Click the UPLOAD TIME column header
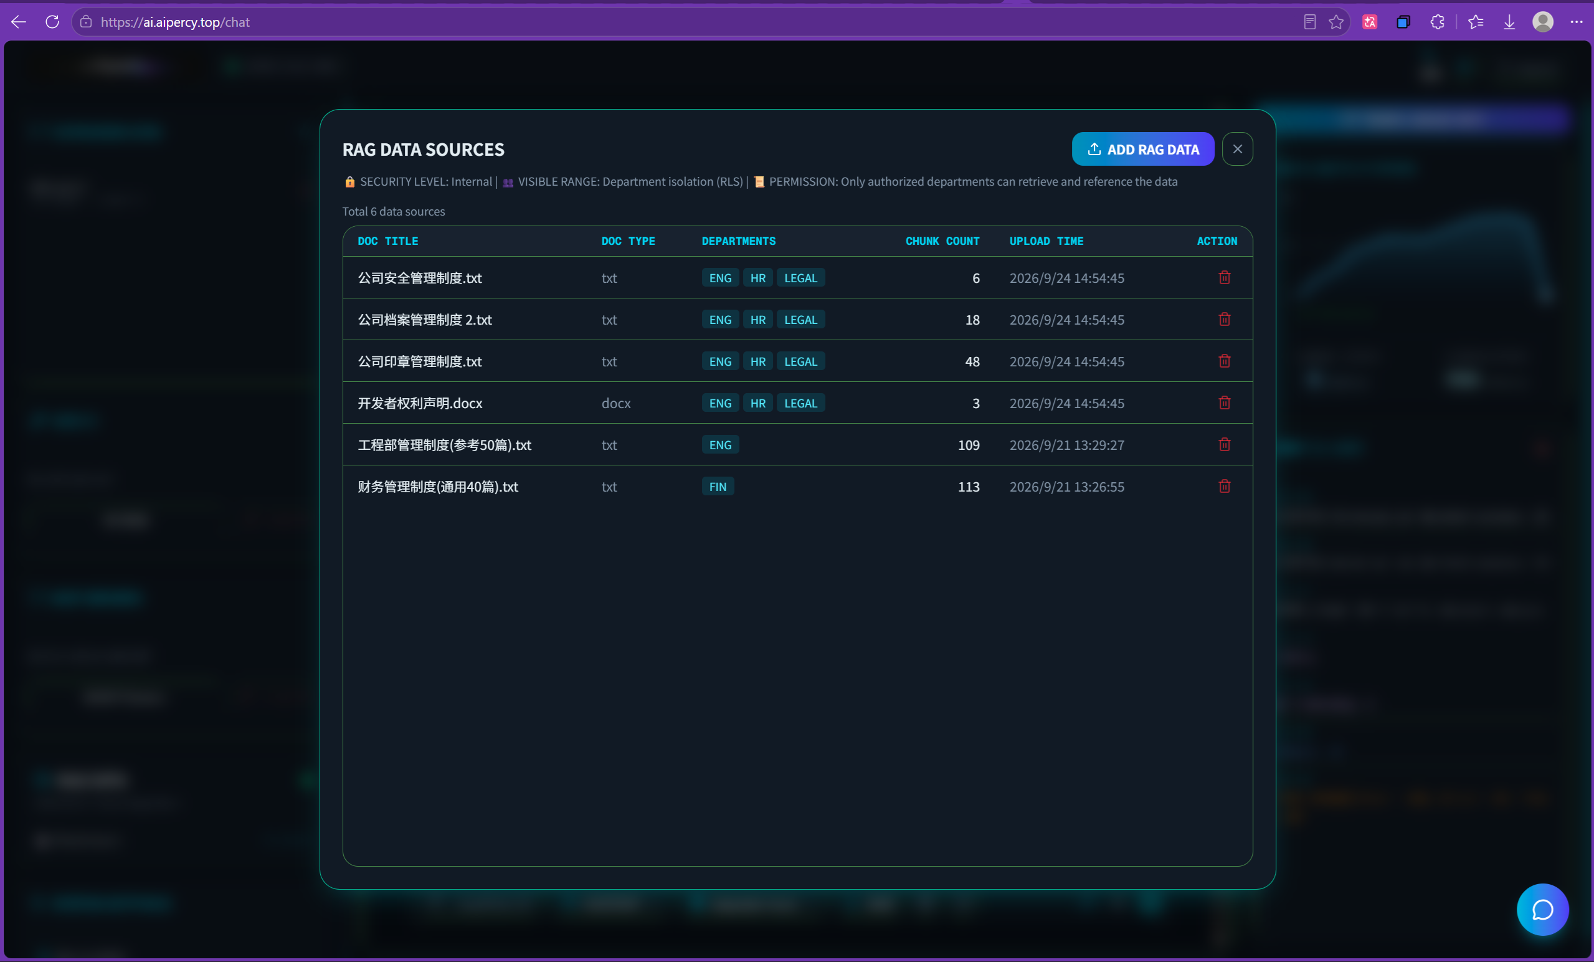1594x962 pixels. coord(1046,240)
